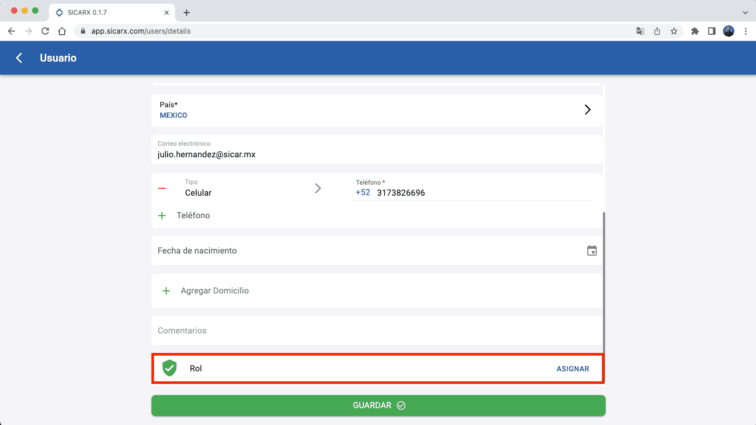Click the back arrow in Usuario header
Viewport: 756px width, 425px height.
(19, 58)
